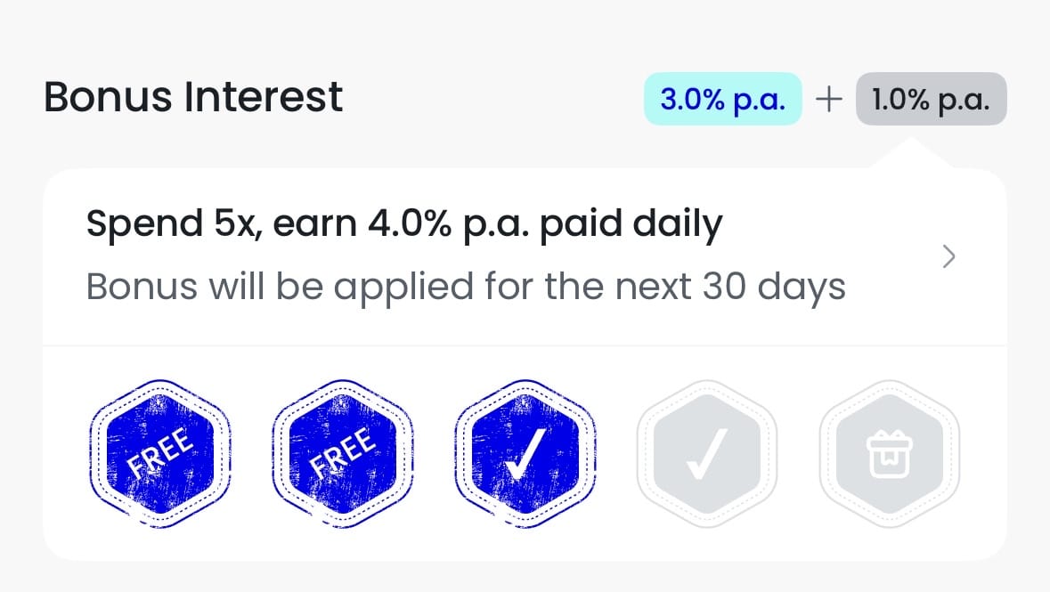Click the '30 days' text in subtitle
This screenshot has height=592, width=1050.
pos(774,288)
